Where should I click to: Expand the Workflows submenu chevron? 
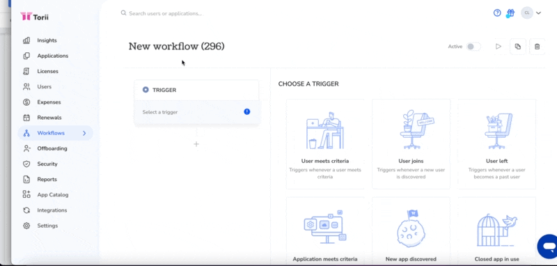pyautogui.click(x=84, y=133)
